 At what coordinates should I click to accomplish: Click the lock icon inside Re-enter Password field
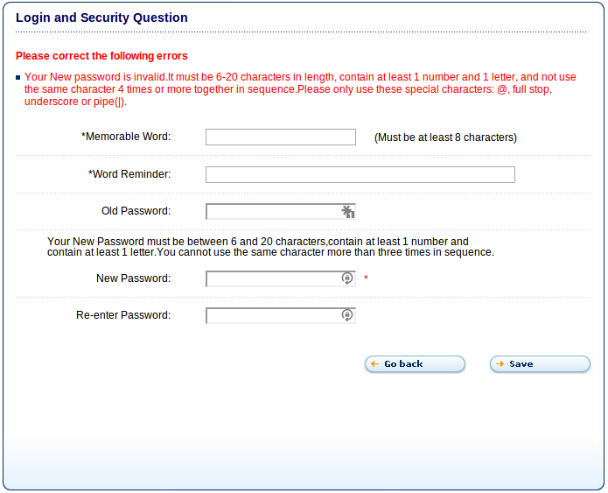347,315
